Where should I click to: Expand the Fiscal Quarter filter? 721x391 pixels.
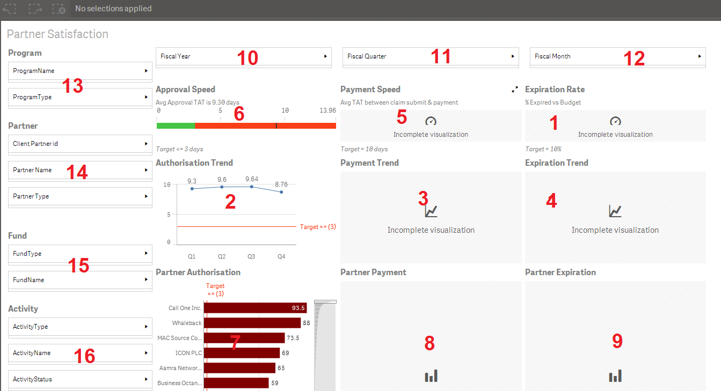point(431,56)
